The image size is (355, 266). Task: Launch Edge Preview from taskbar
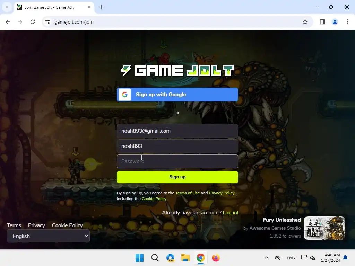(x=170, y=258)
